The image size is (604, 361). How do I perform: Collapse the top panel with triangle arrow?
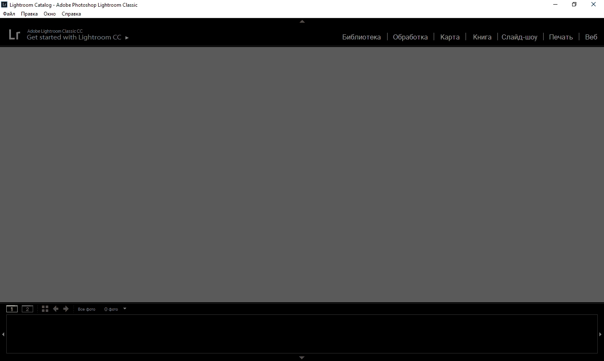(x=302, y=21)
